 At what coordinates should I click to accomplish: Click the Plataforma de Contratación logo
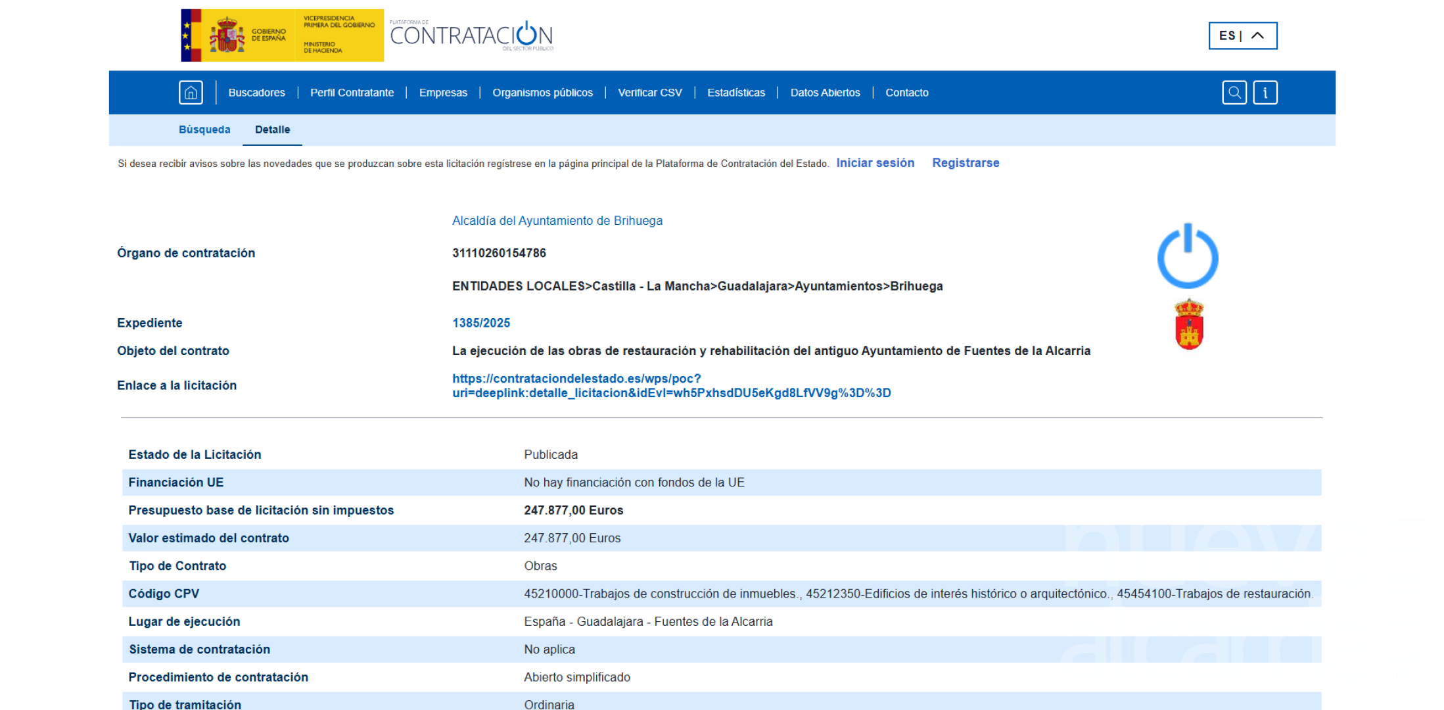point(471,35)
